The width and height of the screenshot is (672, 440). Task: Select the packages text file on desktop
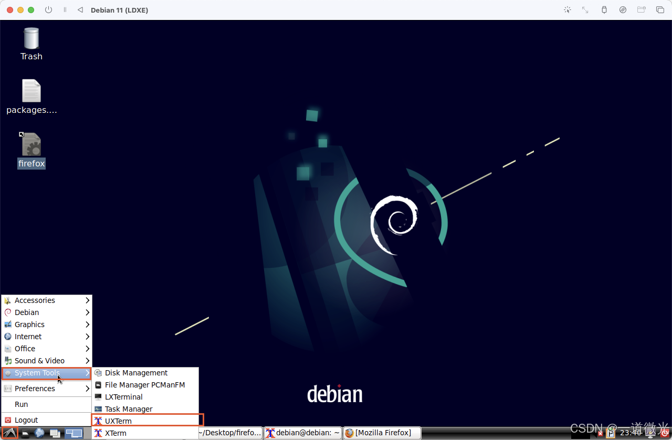(31, 97)
